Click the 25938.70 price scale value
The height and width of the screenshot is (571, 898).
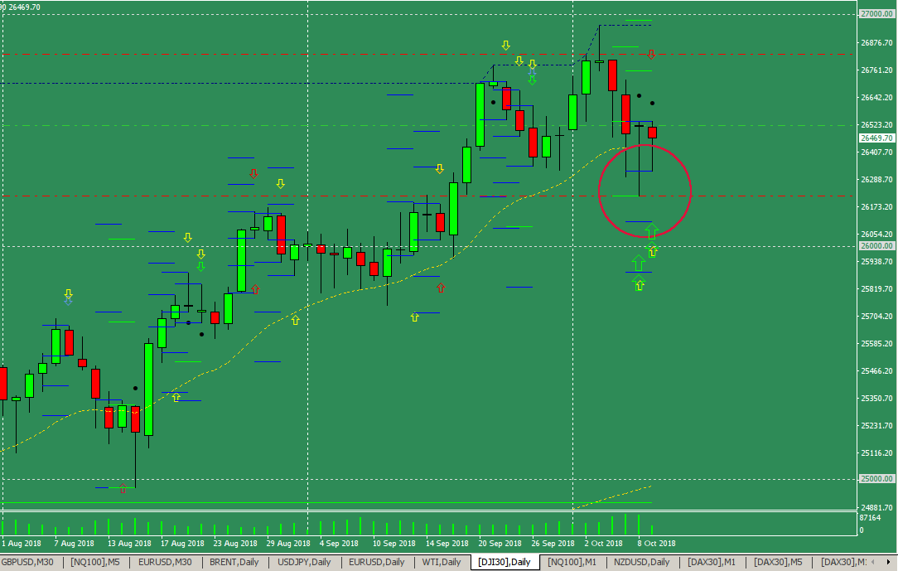[876, 262]
